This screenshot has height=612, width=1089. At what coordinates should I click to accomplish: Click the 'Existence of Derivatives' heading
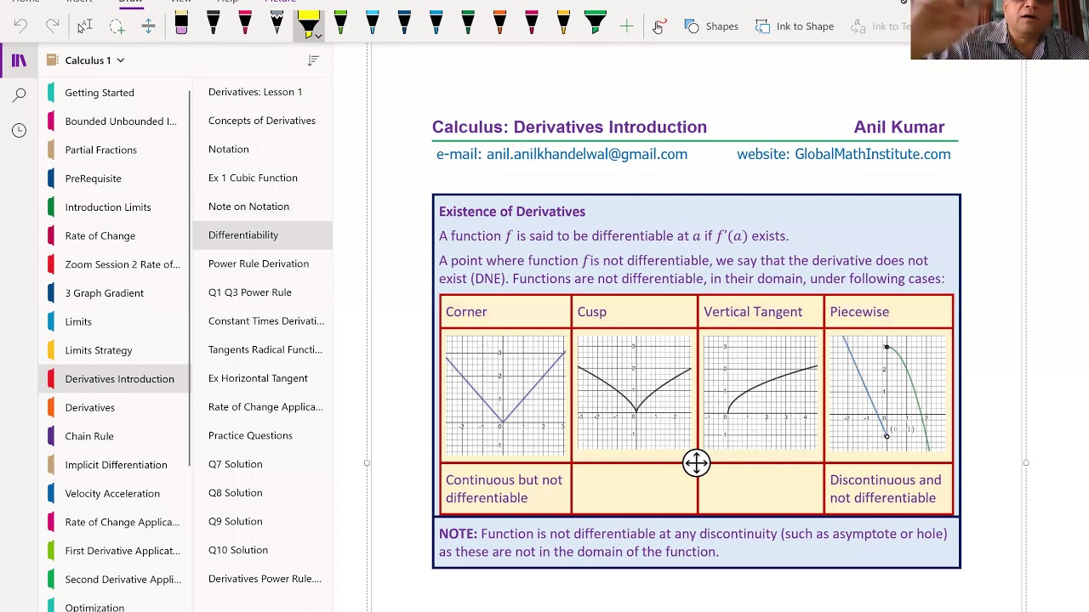click(x=512, y=212)
